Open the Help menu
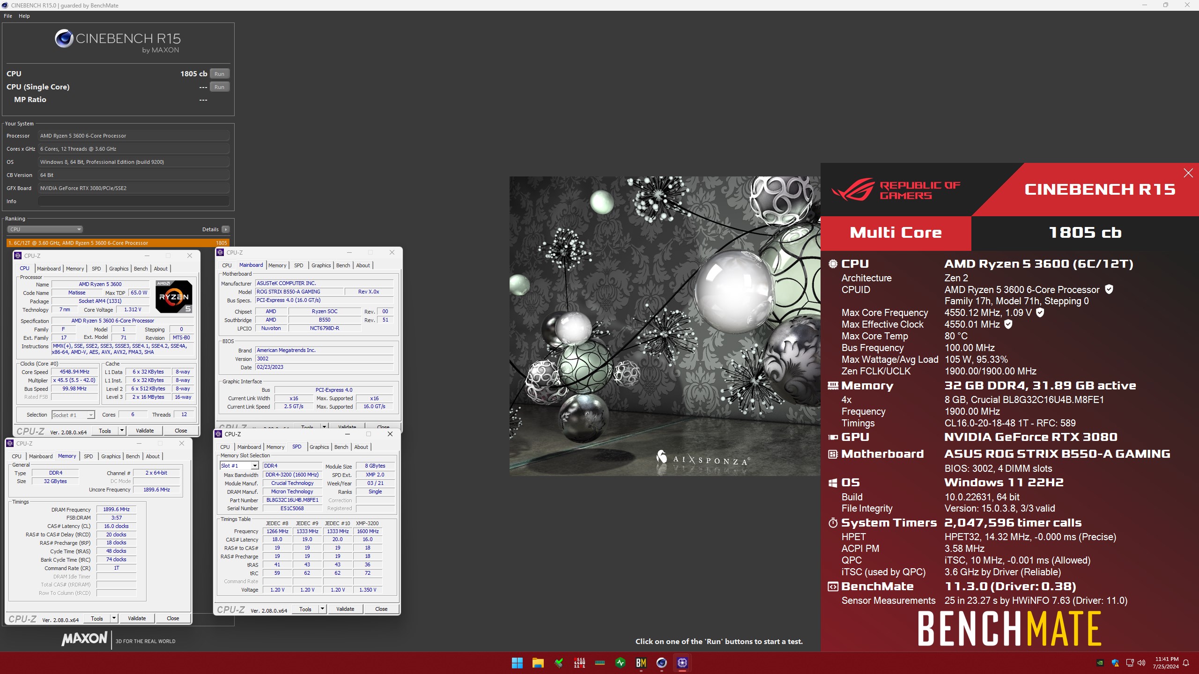Image resolution: width=1199 pixels, height=674 pixels. [x=24, y=16]
